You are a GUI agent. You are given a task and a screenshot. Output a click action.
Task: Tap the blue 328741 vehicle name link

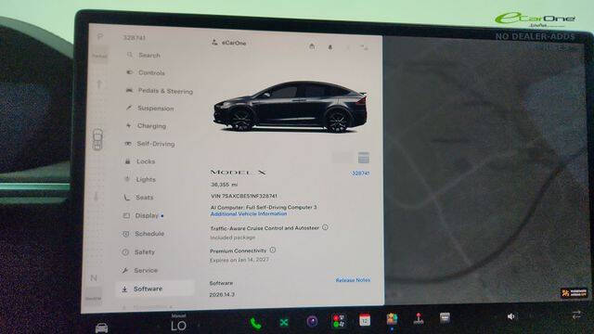(360, 173)
